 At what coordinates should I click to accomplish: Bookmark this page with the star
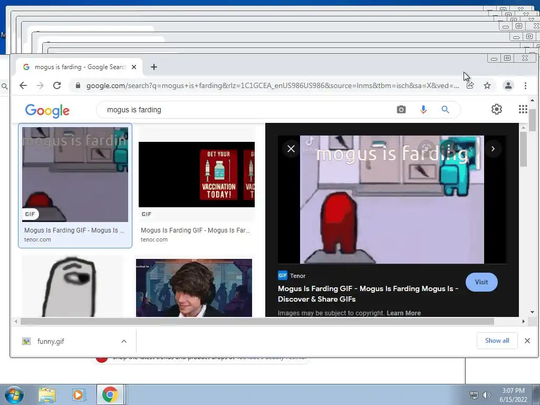tap(487, 85)
